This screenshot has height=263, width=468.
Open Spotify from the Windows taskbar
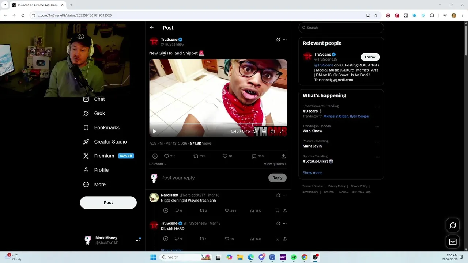pos(294,257)
